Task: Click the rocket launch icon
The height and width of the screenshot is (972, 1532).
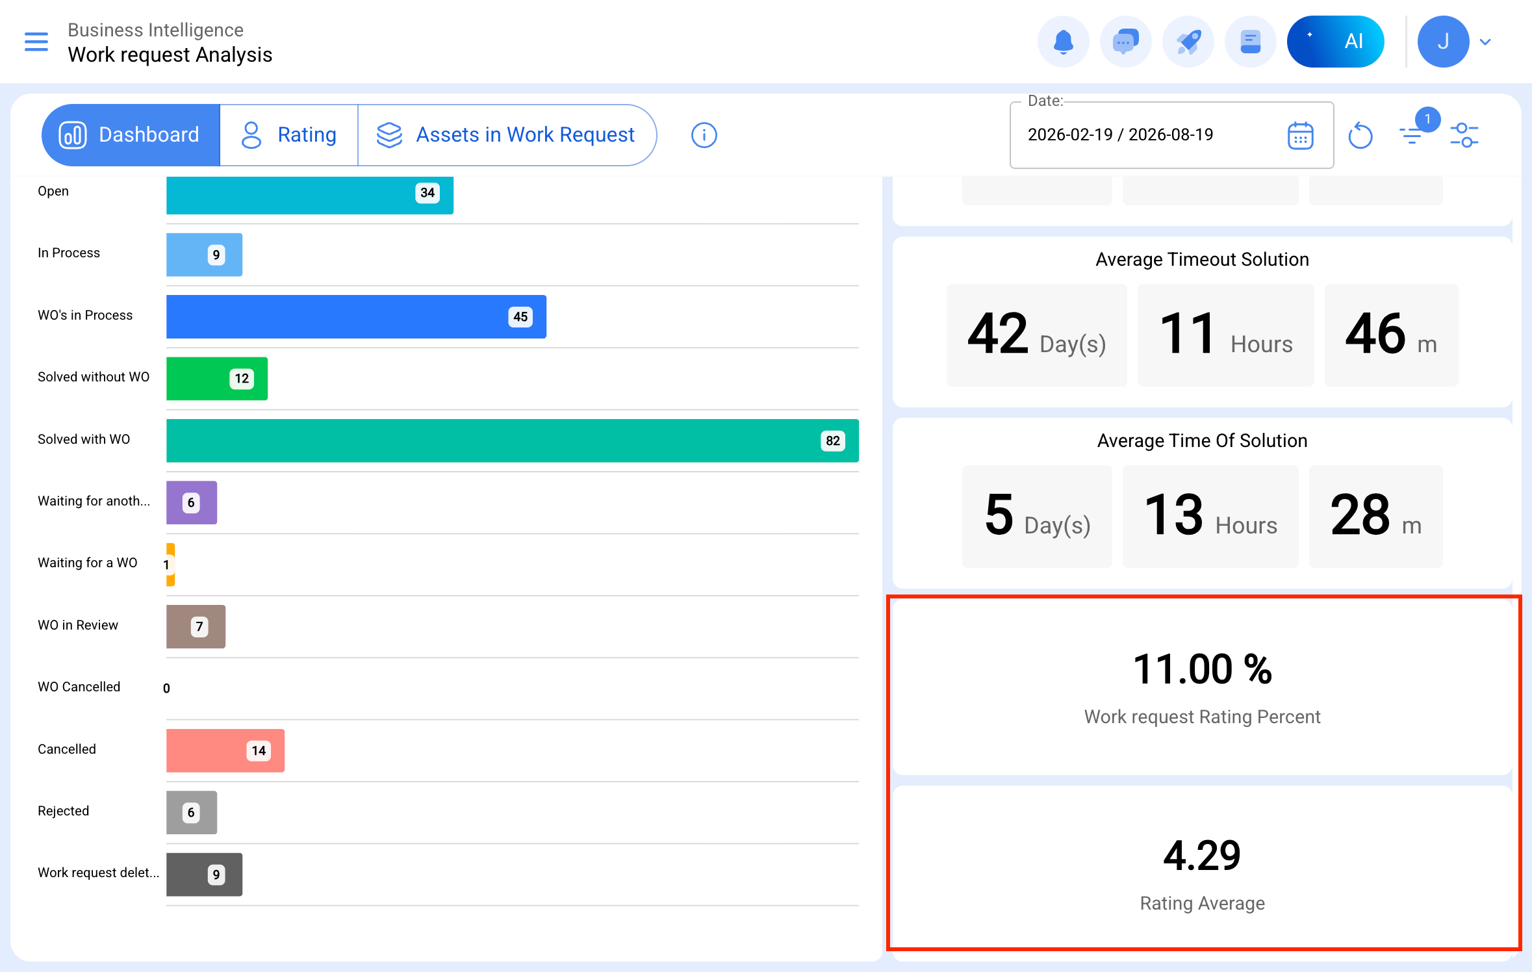Action: pos(1188,42)
